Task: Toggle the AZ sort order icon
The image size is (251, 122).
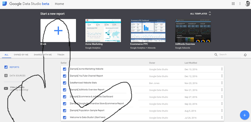Action: pos(245,55)
